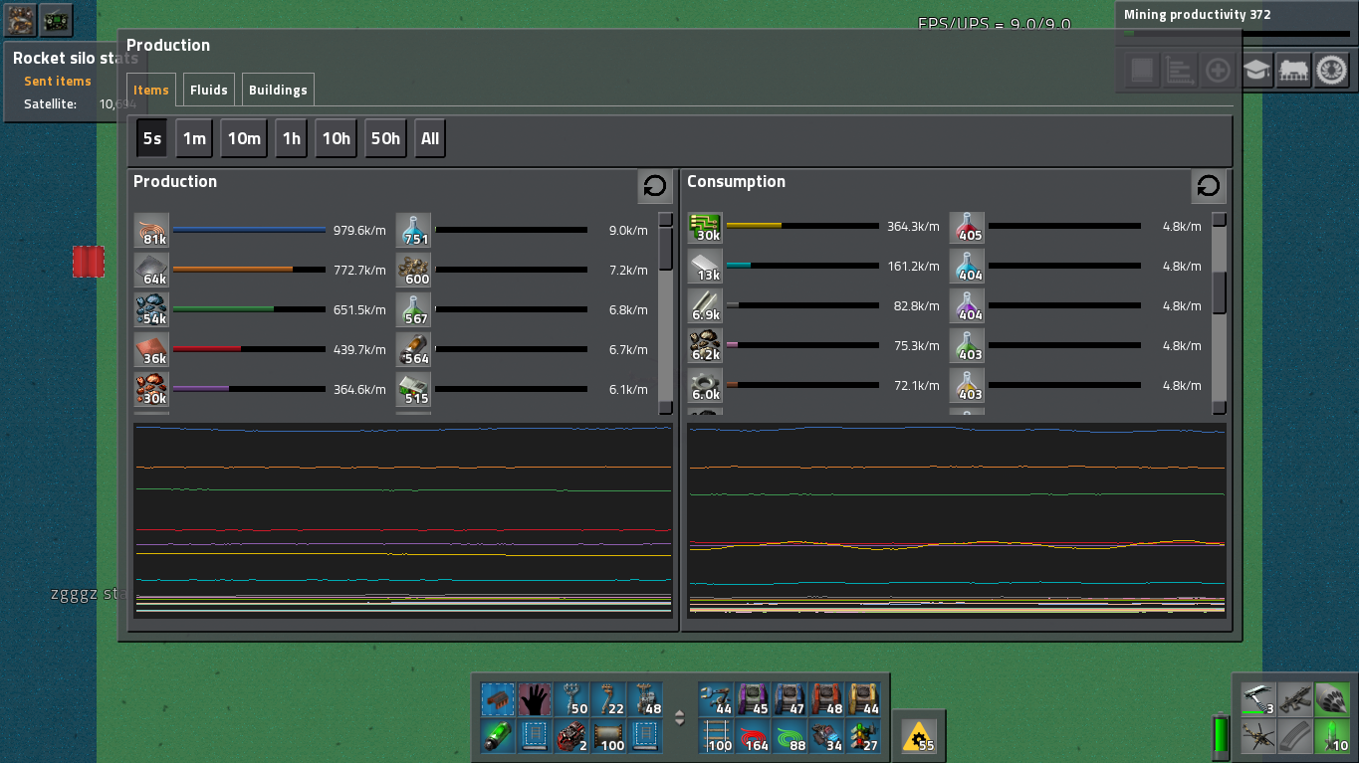Click iron stick icon showing 6.9k
This screenshot has width=1359, height=763.
point(706,306)
